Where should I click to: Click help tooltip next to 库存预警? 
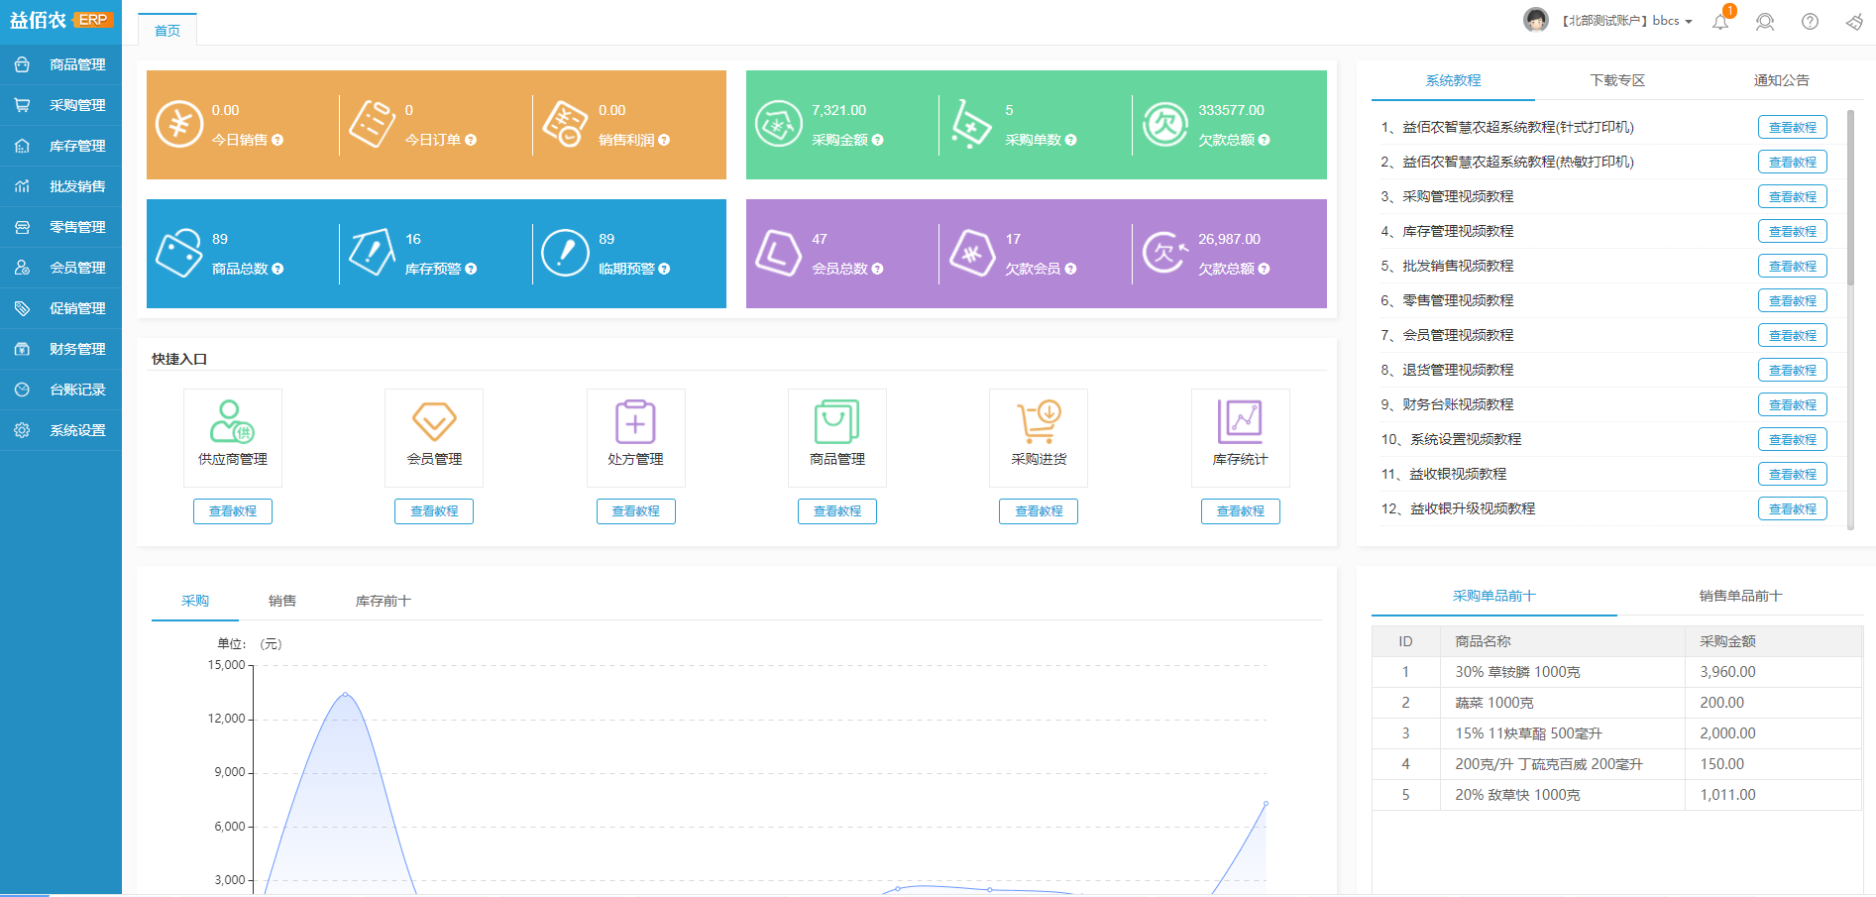471,270
